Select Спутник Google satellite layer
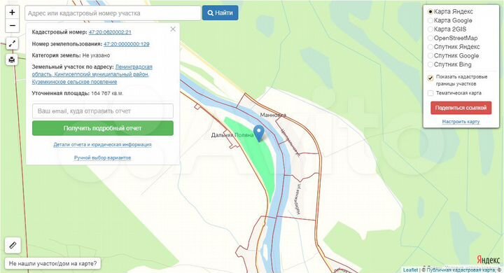 coord(430,55)
